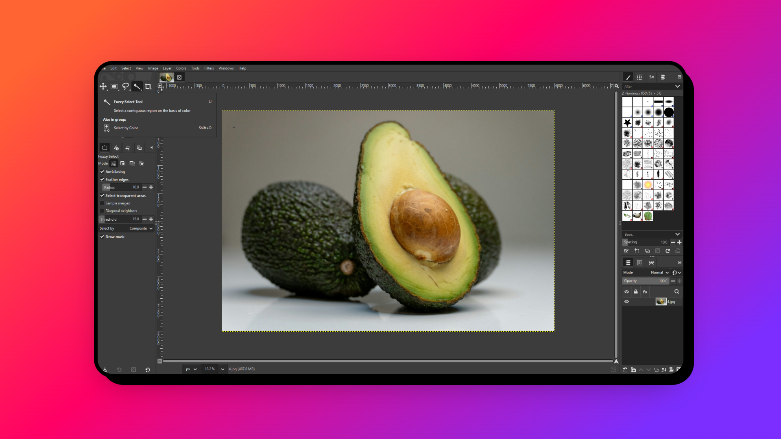Select the Free Select lasso tool

point(126,86)
